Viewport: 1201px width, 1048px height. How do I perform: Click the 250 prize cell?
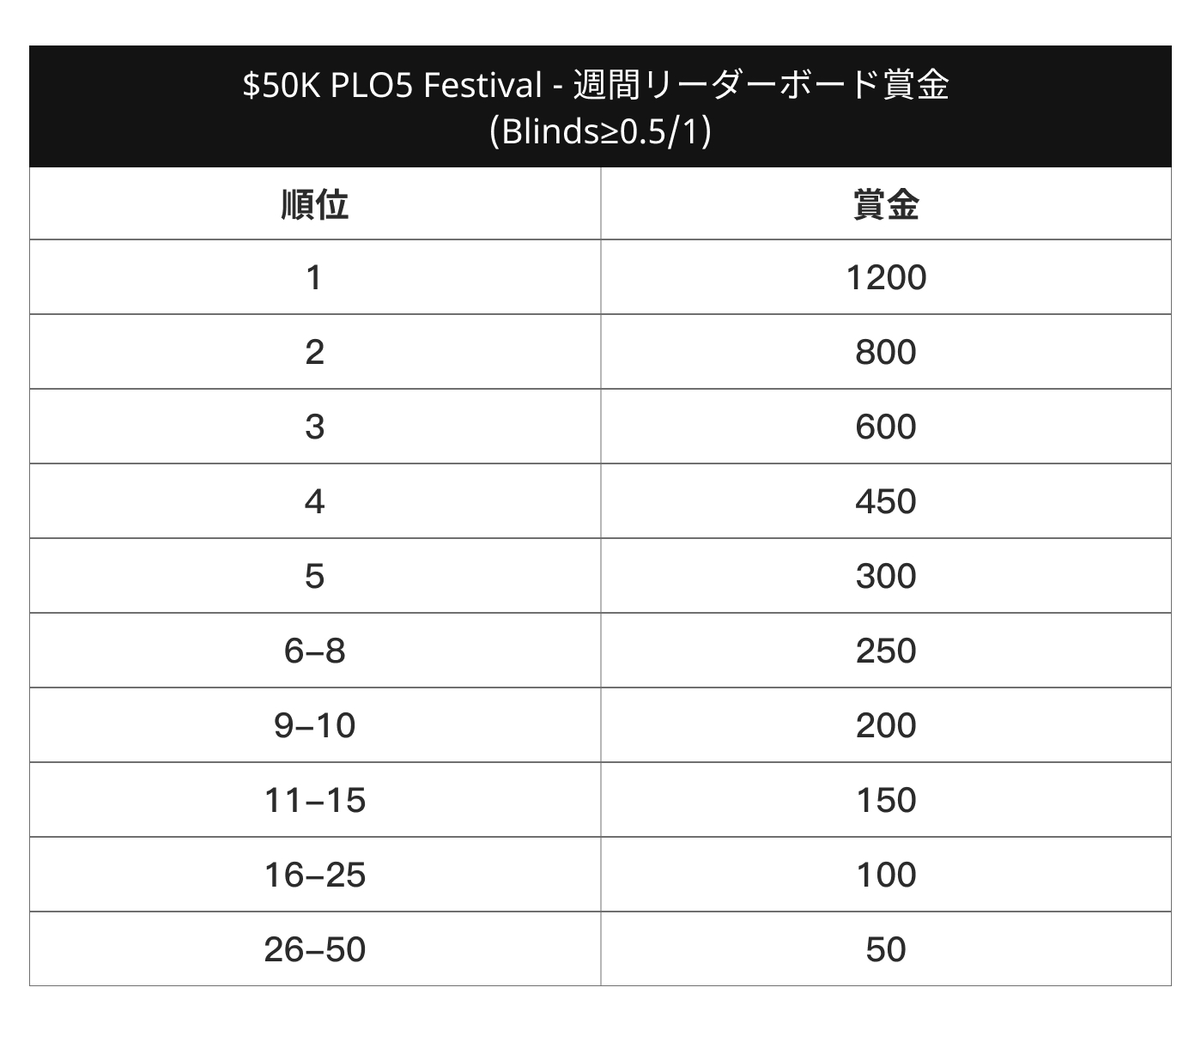[x=886, y=651]
